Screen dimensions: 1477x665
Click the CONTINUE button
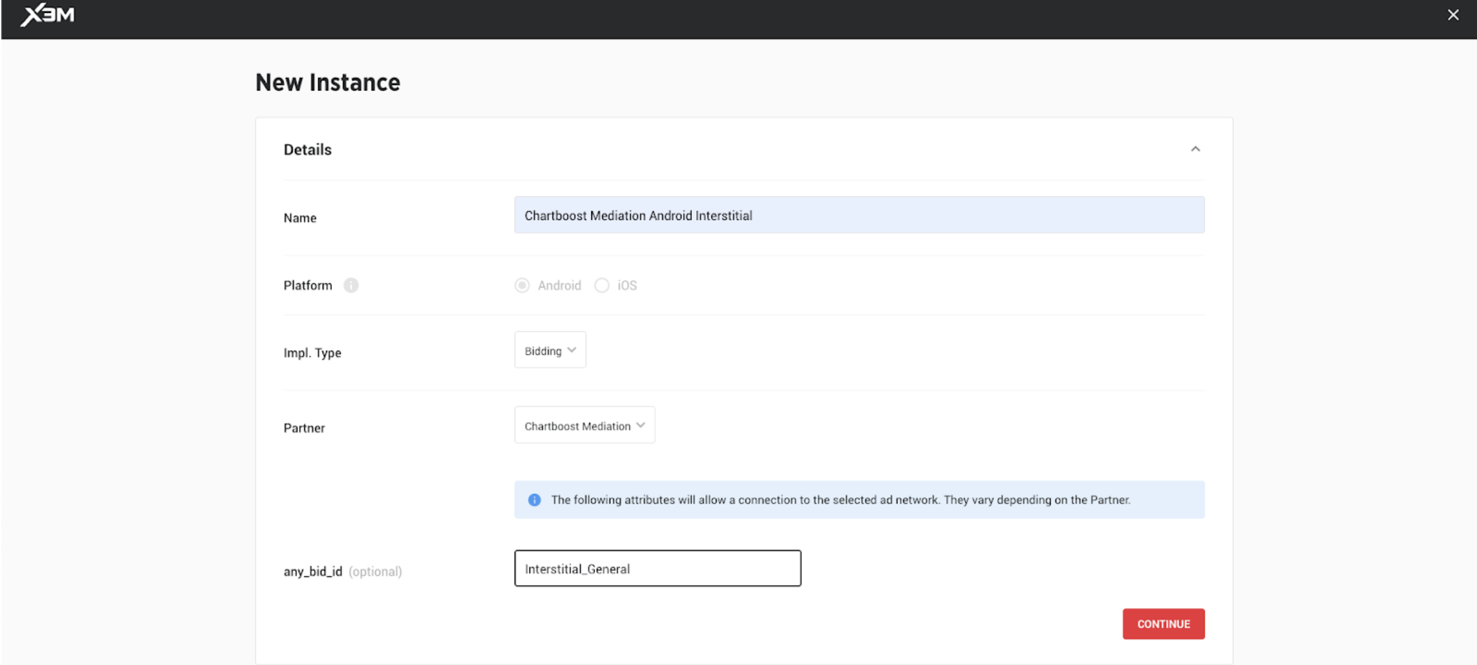[x=1164, y=624]
